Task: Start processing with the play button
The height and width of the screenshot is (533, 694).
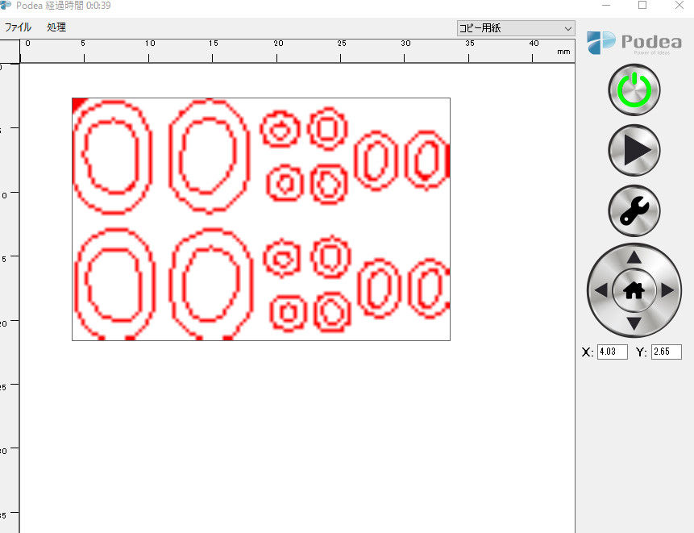Action: [x=634, y=150]
